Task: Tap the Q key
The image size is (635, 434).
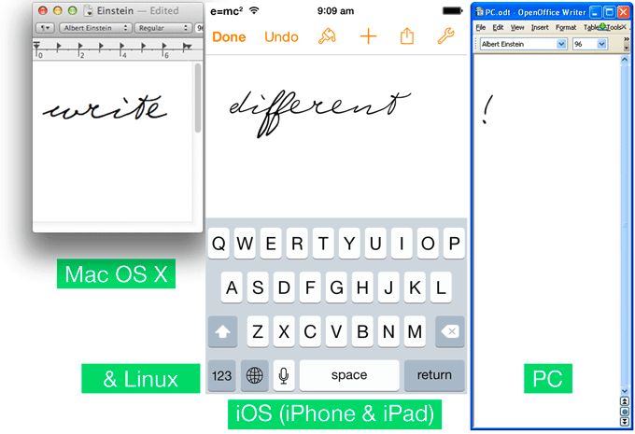Action: click(219, 244)
